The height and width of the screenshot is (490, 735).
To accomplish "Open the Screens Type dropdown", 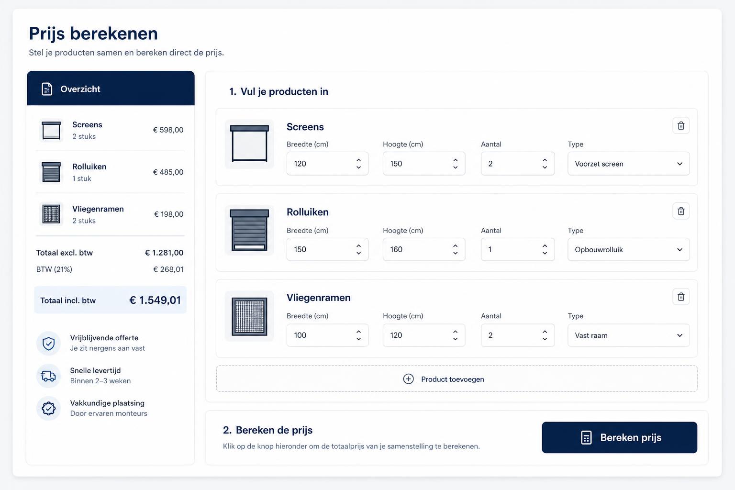I will click(x=628, y=164).
